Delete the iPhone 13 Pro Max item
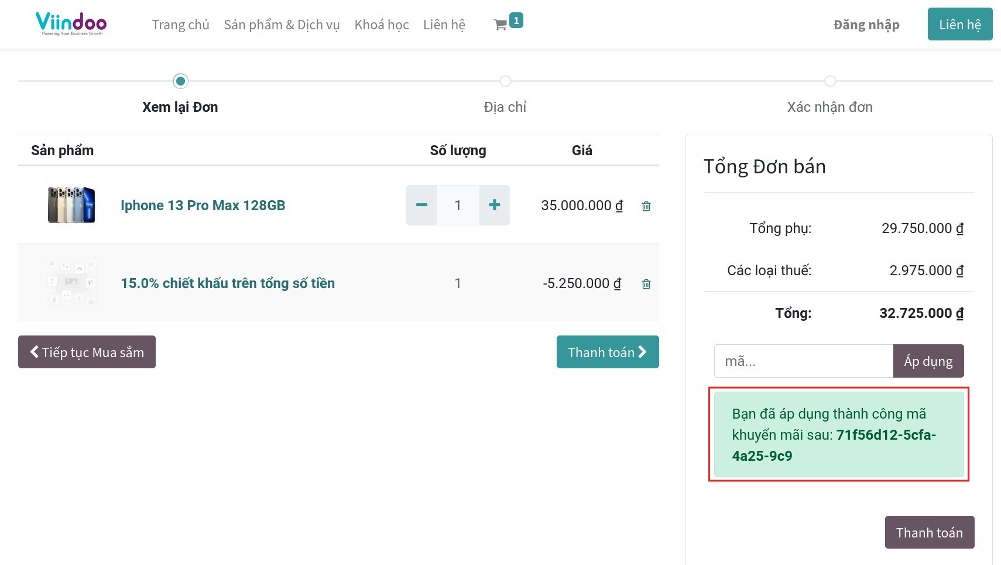This screenshot has width=1001, height=565. coord(646,206)
